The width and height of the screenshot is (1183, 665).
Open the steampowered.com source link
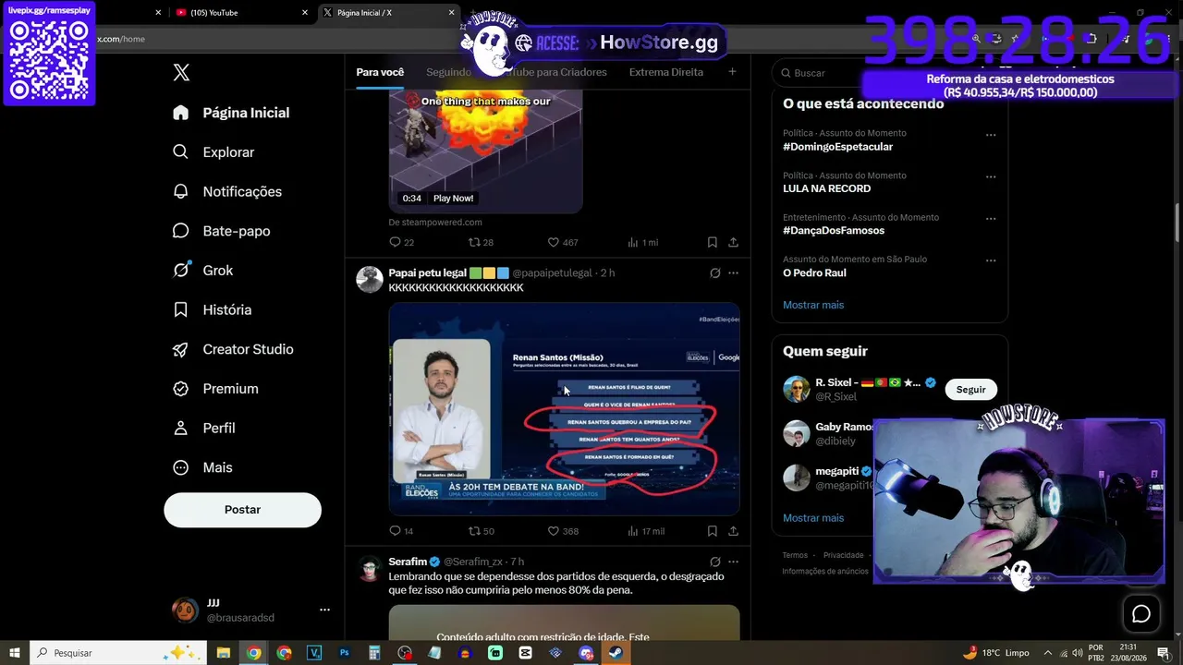tap(435, 223)
